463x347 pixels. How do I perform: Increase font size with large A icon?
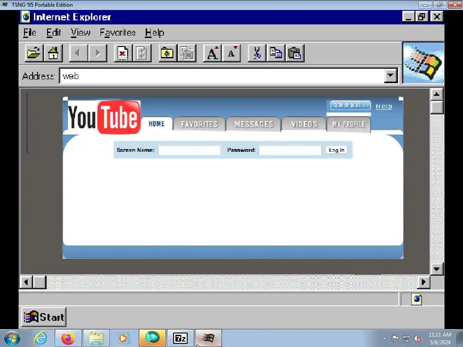213,53
